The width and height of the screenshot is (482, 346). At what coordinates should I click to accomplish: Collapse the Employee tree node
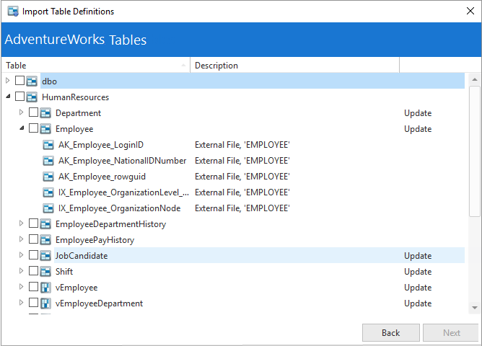(22, 129)
